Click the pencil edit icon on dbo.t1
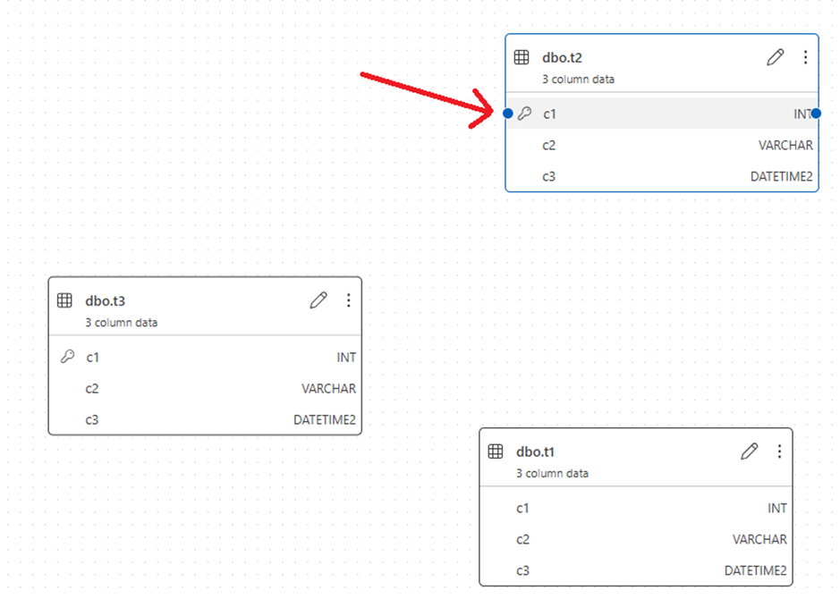Viewport: 840px width, 599px height. point(750,451)
